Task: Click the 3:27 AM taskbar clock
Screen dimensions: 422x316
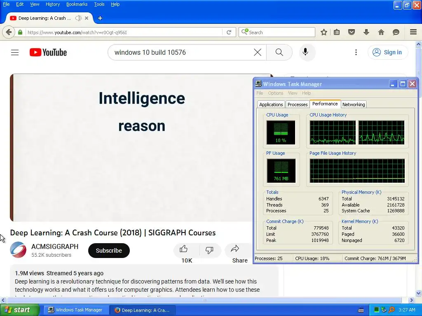Action: click(407, 310)
